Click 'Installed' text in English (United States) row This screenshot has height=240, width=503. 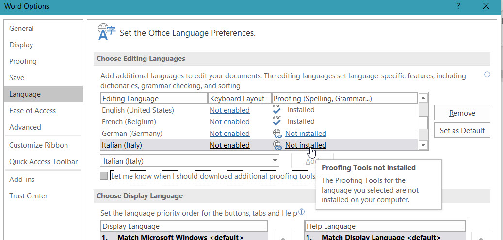301,110
